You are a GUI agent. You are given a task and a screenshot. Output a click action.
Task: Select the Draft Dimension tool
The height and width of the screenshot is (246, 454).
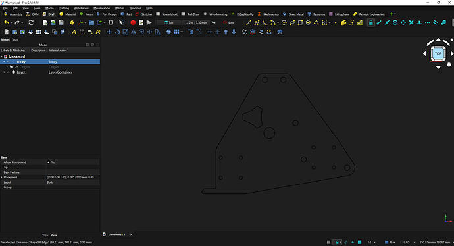pyautogui.click(x=82, y=32)
